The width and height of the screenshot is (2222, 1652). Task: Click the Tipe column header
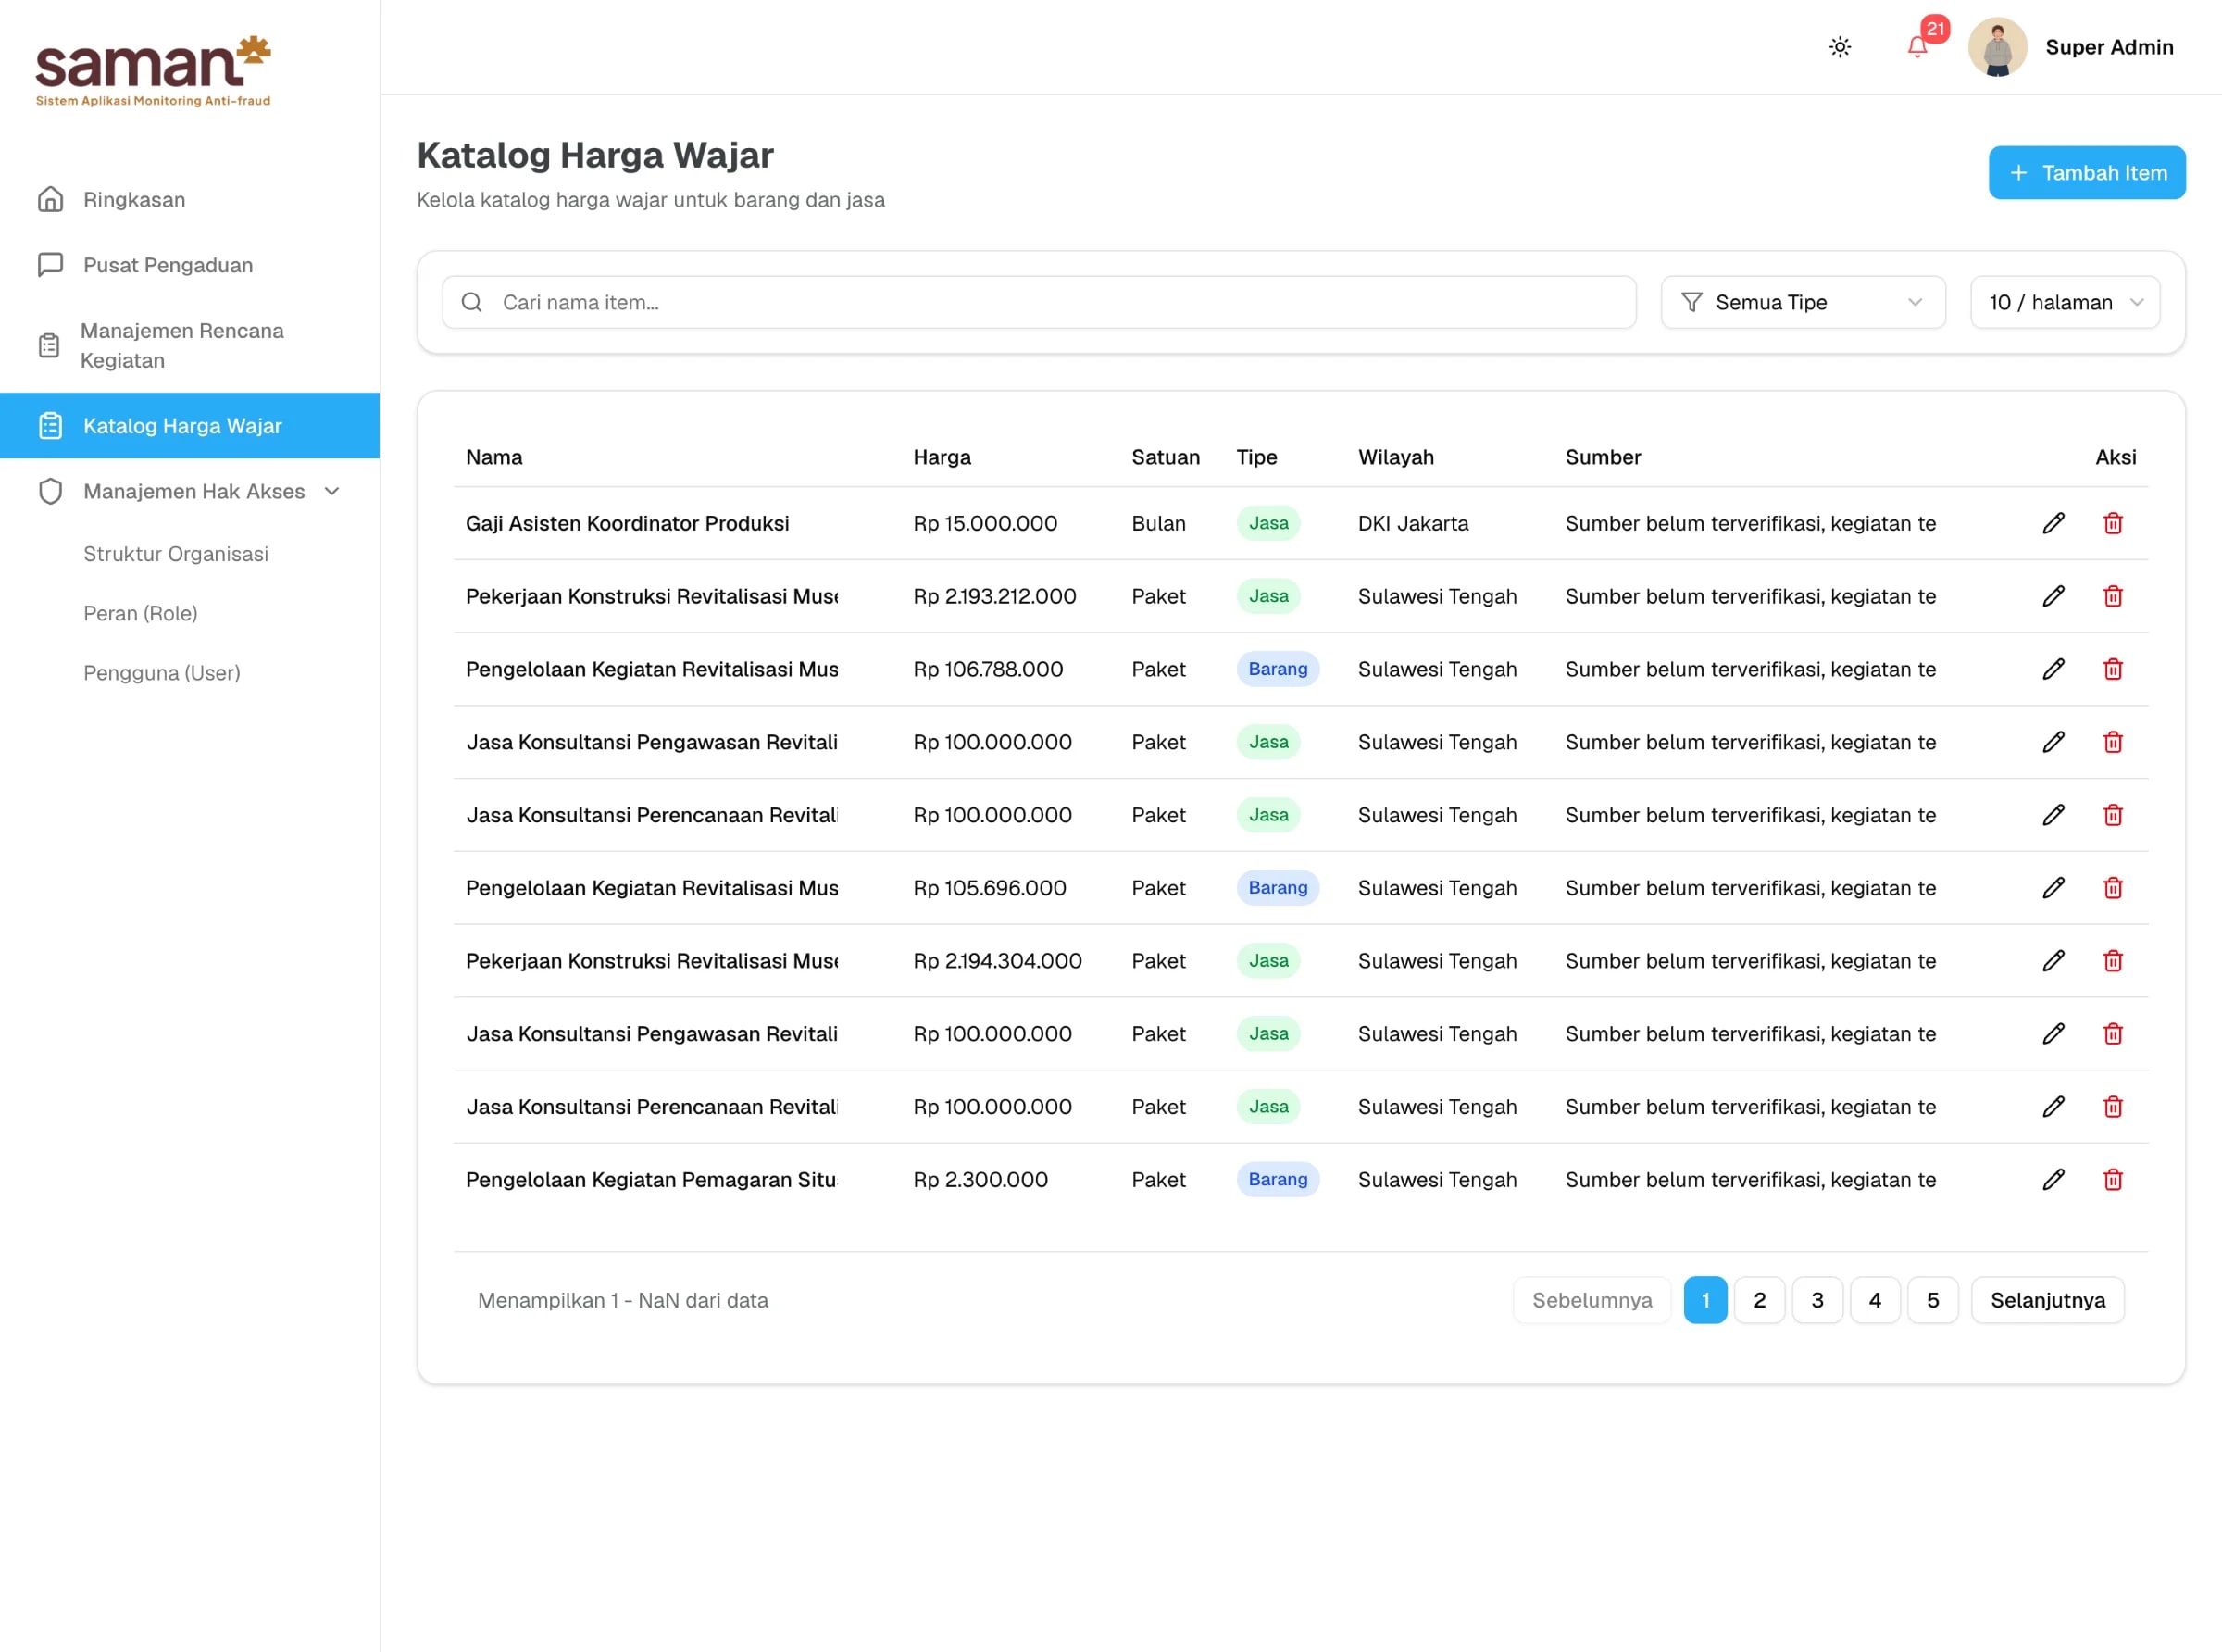(x=1256, y=457)
